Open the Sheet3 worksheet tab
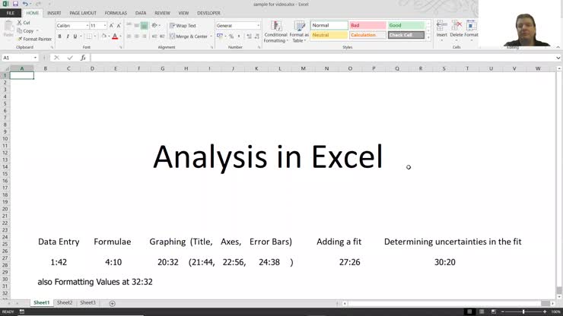563x316 pixels. [x=88, y=303]
